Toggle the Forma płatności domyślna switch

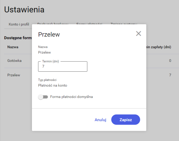pos(43,97)
